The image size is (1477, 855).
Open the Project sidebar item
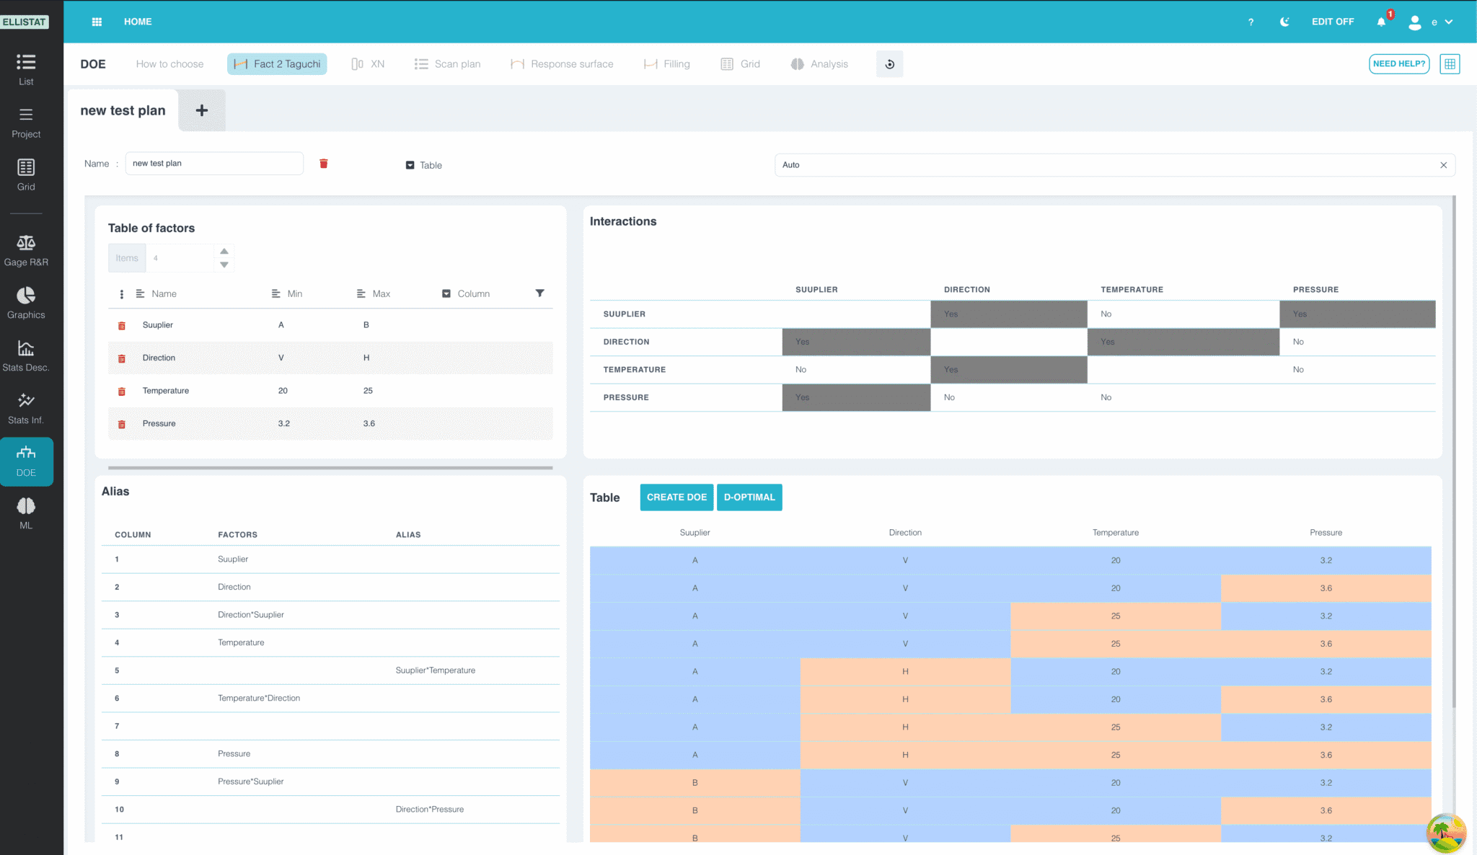(26, 123)
